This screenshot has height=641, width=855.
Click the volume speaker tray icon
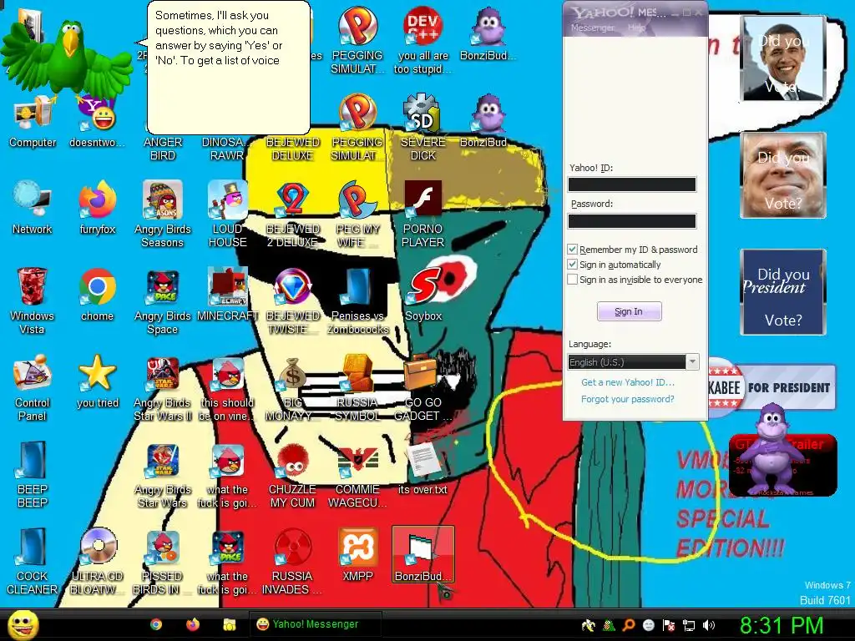pos(709,625)
